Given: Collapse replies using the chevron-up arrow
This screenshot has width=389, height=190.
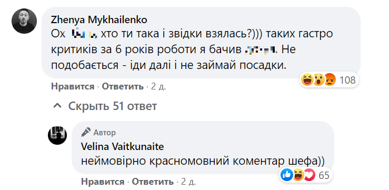Looking at the screenshot, I should pos(57,106).
